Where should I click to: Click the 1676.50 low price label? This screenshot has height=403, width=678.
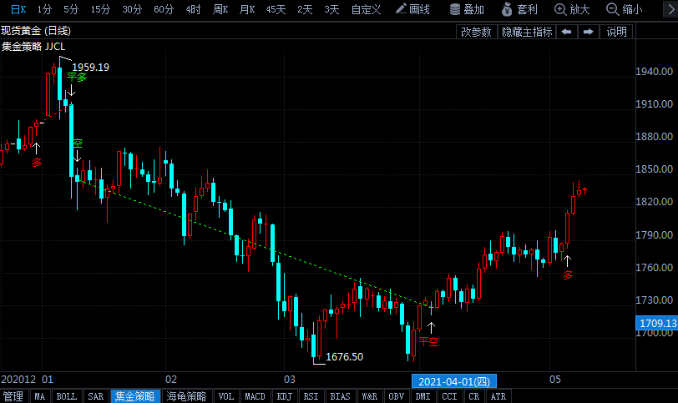click(x=344, y=357)
